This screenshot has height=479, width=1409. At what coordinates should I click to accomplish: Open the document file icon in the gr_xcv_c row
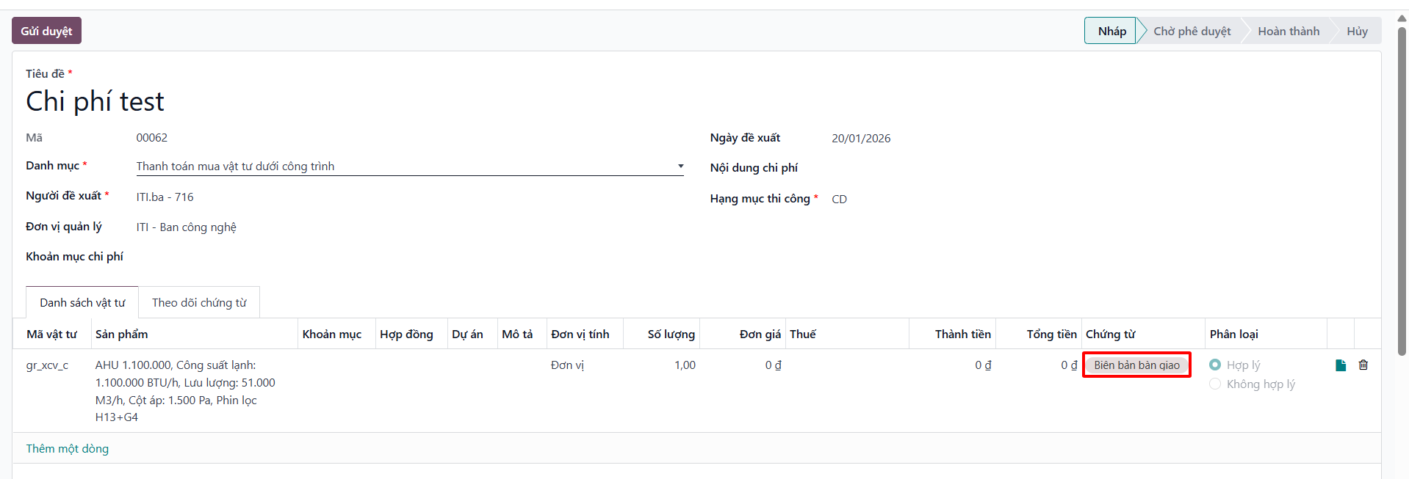pyautogui.click(x=1341, y=365)
